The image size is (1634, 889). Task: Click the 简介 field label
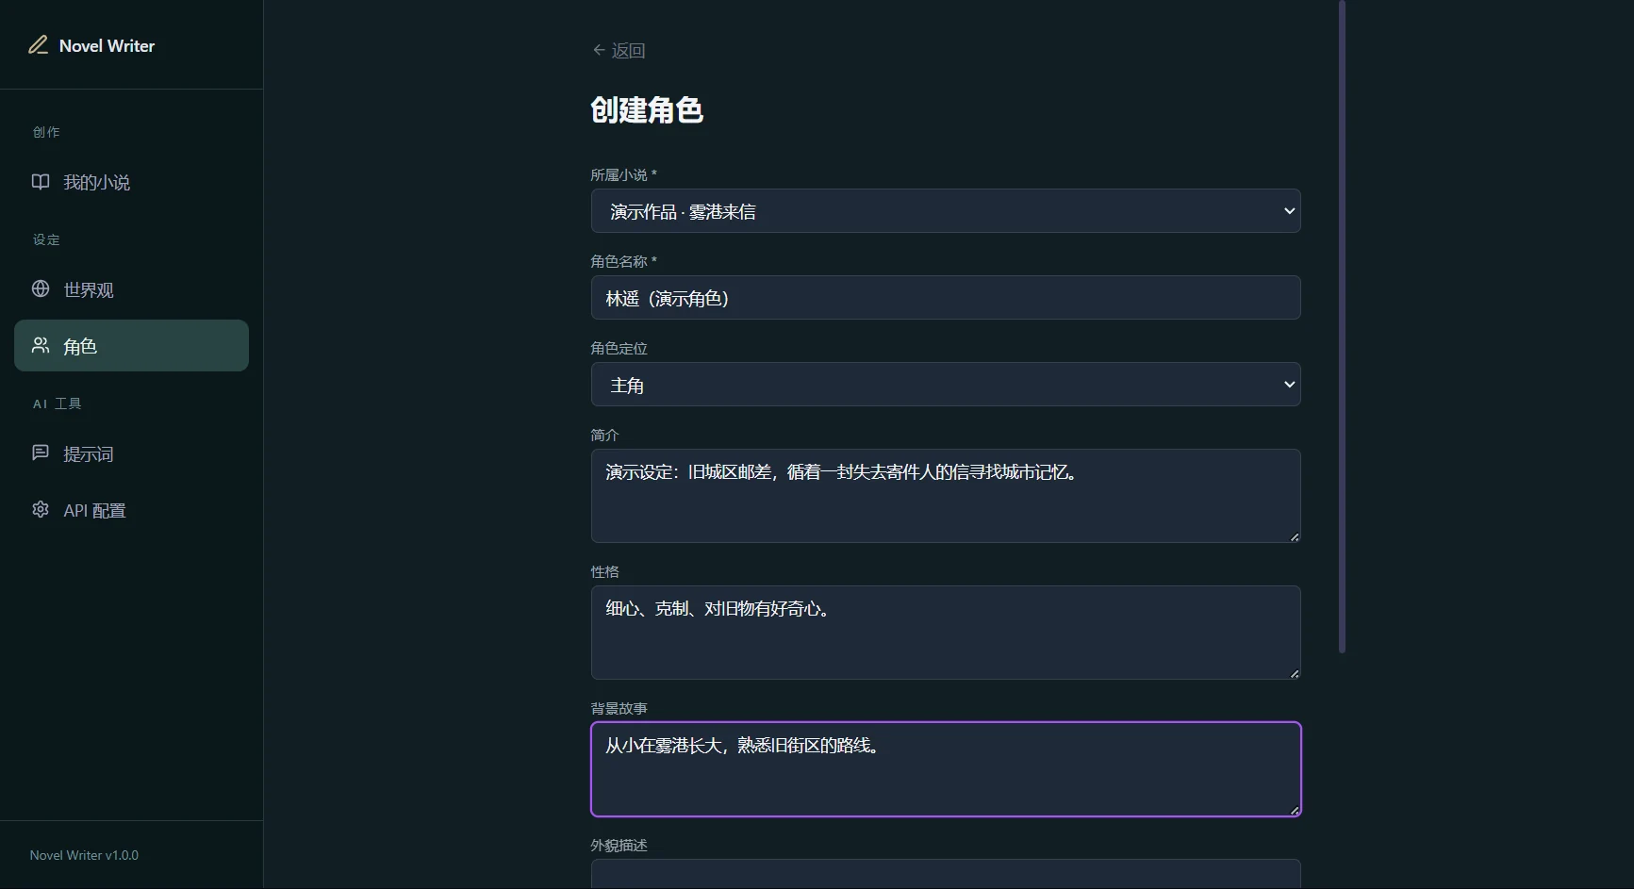605,435
